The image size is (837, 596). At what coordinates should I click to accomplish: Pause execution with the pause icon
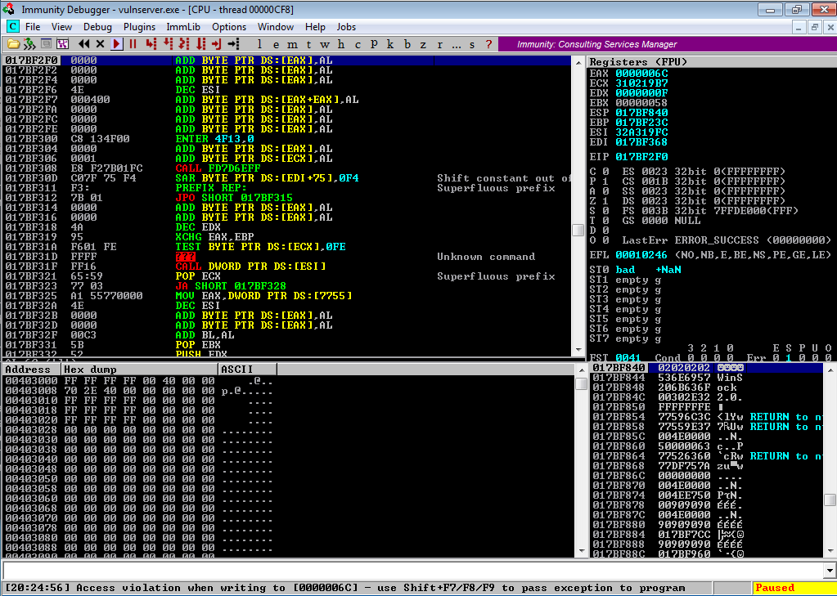click(133, 44)
